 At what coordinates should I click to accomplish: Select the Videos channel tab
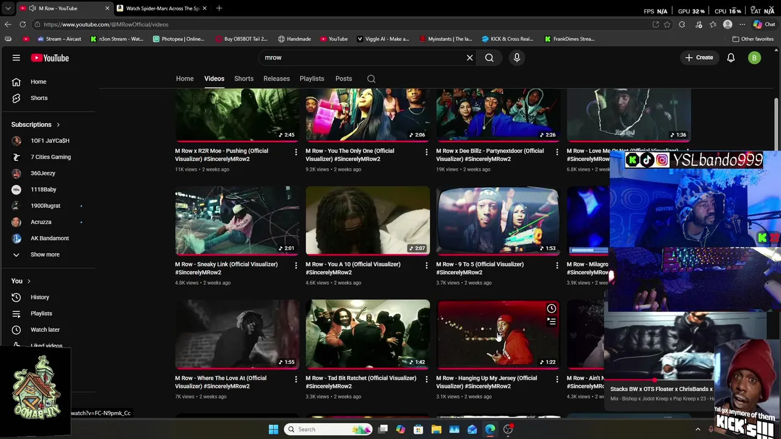coord(214,79)
